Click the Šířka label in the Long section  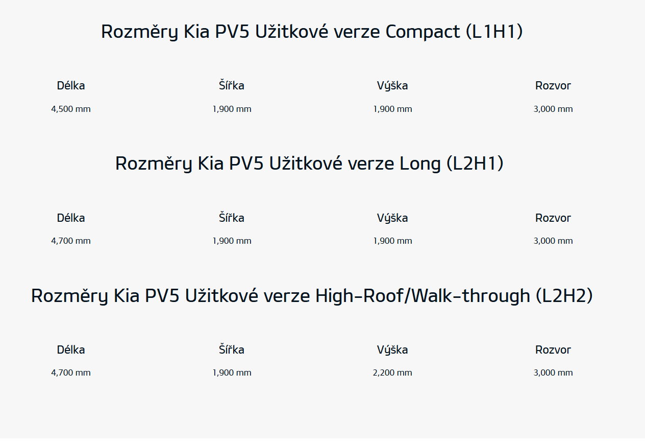click(232, 218)
